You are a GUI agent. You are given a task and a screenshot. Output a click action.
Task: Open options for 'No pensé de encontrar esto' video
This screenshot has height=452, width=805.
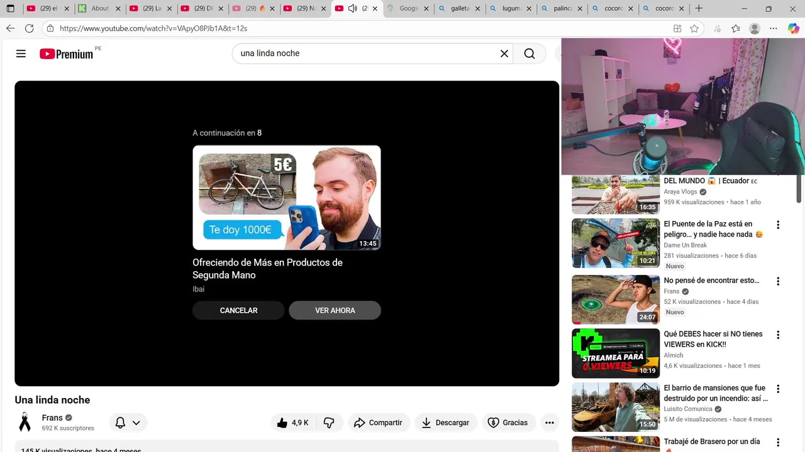pyautogui.click(x=778, y=281)
